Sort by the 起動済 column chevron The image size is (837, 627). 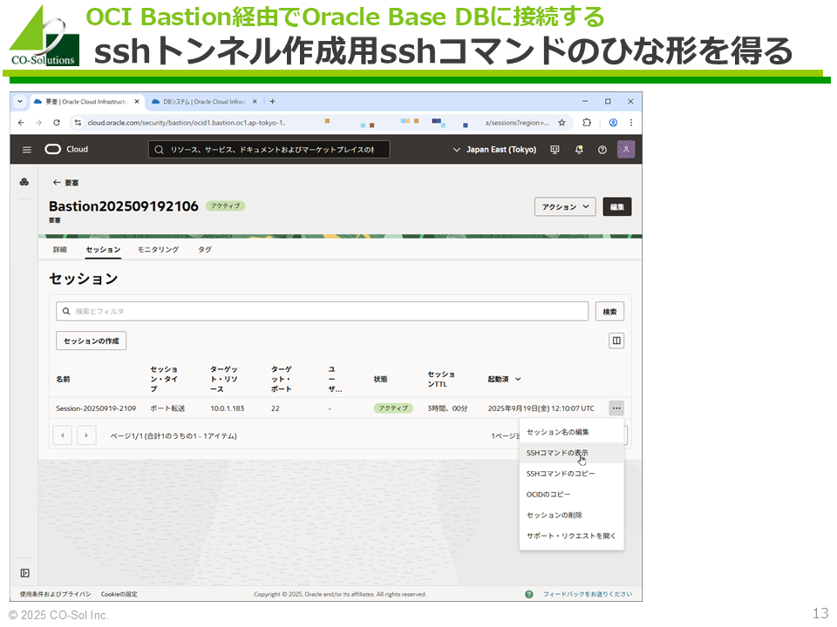pyautogui.click(x=518, y=379)
